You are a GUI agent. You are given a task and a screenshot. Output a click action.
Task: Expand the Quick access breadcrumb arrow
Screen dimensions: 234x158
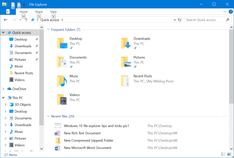(63, 20)
